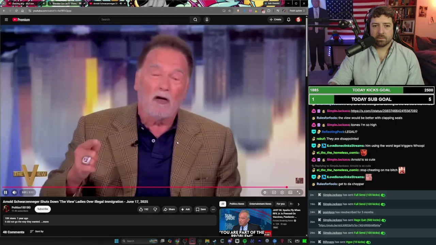Go back in the browser
436x245 pixels.
4,11
